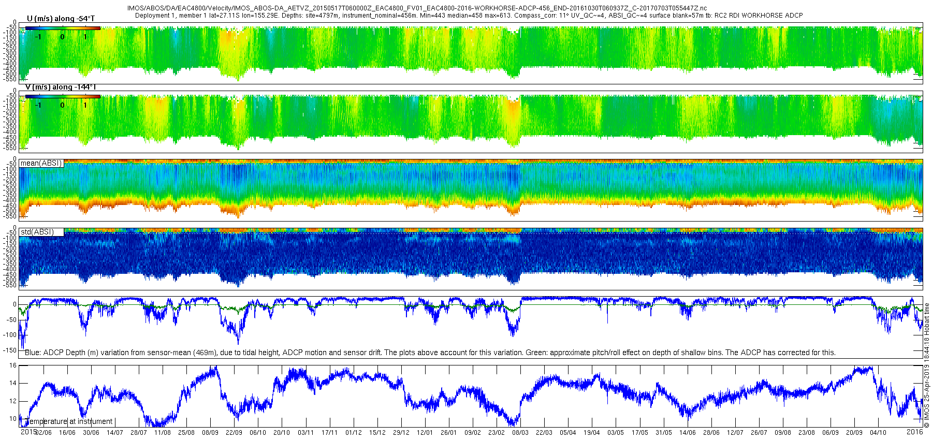Click the '12/01' date tick label

click(425, 433)
